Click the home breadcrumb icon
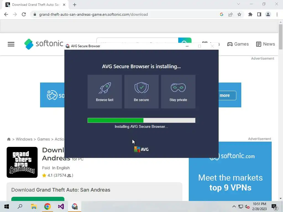This screenshot has height=212, width=283. coord(9,139)
